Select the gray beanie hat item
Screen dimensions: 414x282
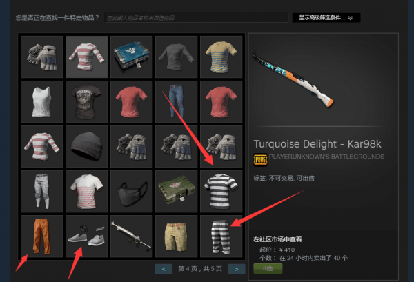click(x=87, y=146)
